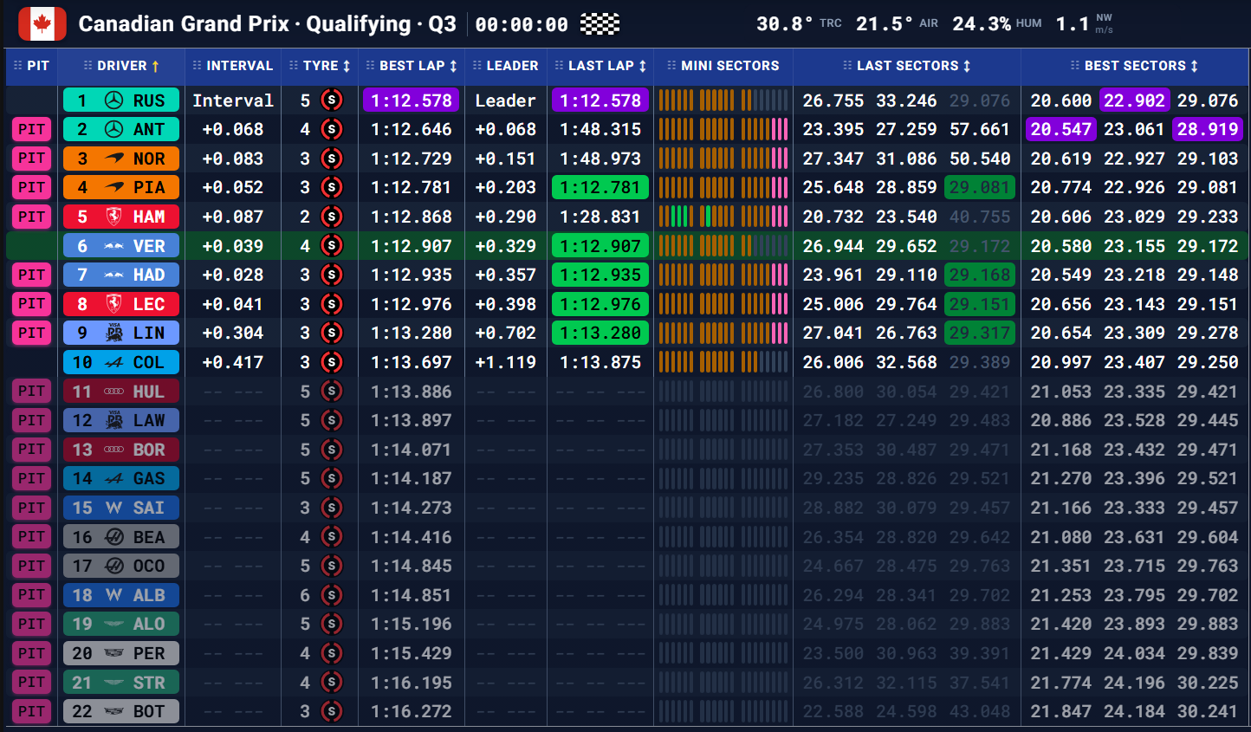Click the Aston Martin logo beside ALO
Image resolution: width=1251 pixels, height=732 pixels.
113,625
